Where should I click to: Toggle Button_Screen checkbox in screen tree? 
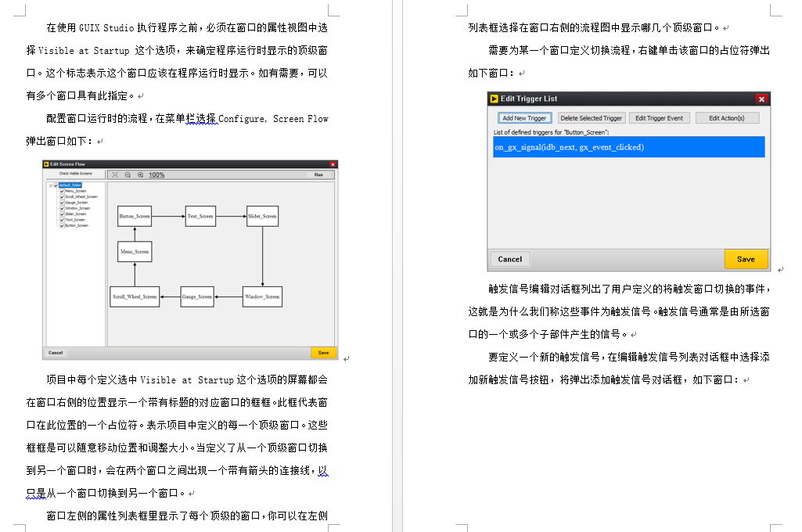(62, 225)
